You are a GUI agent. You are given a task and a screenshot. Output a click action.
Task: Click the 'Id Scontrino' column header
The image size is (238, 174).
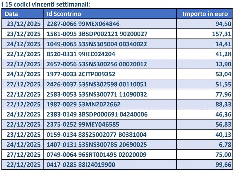click(64, 14)
